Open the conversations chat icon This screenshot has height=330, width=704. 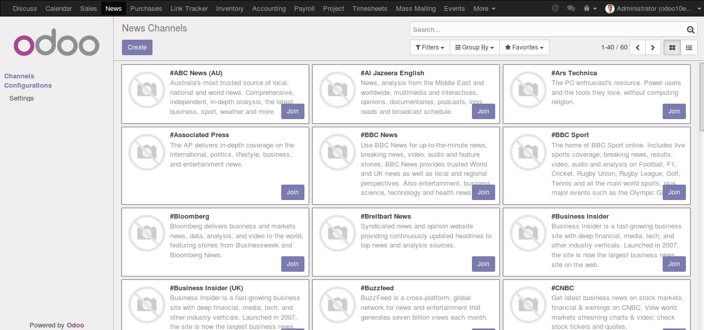click(571, 8)
